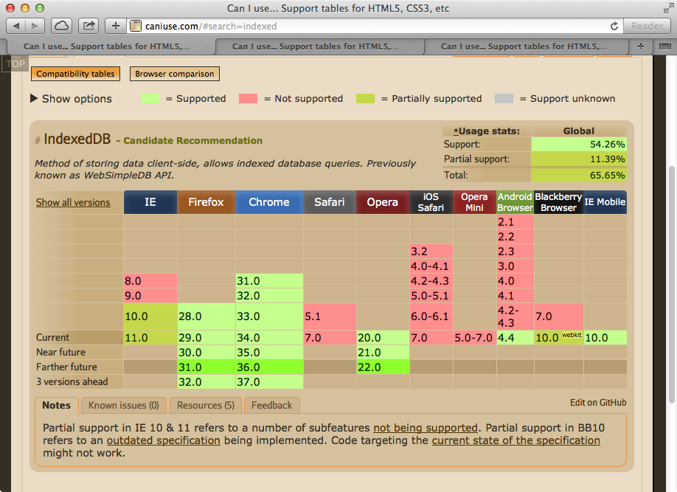Viewport: 677px width, 492px height.
Task: Click the Android Browser column header
Action: click(x=515, y=202)
